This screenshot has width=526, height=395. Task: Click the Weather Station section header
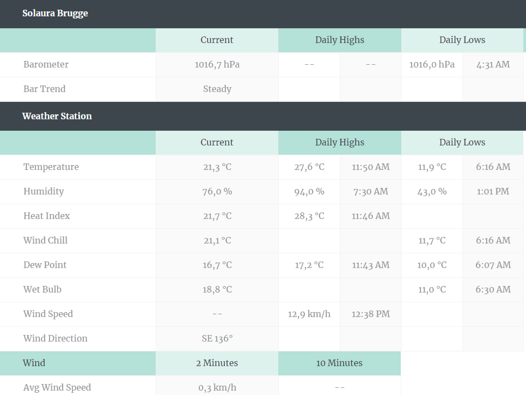click(57, 116)
